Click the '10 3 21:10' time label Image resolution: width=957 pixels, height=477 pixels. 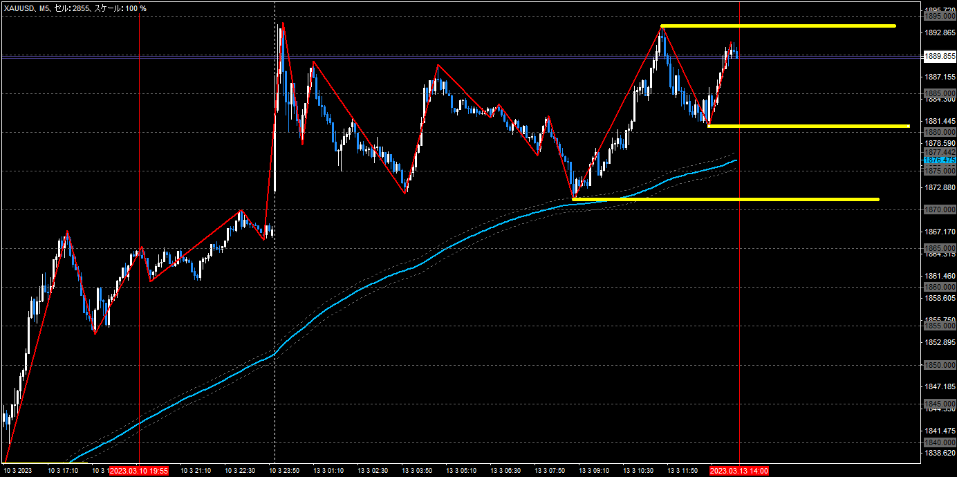point(196,471)
